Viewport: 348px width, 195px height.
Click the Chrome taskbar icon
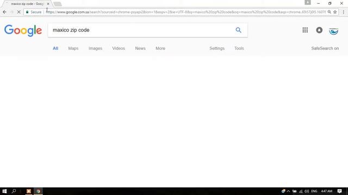click(x=38, y=191)
